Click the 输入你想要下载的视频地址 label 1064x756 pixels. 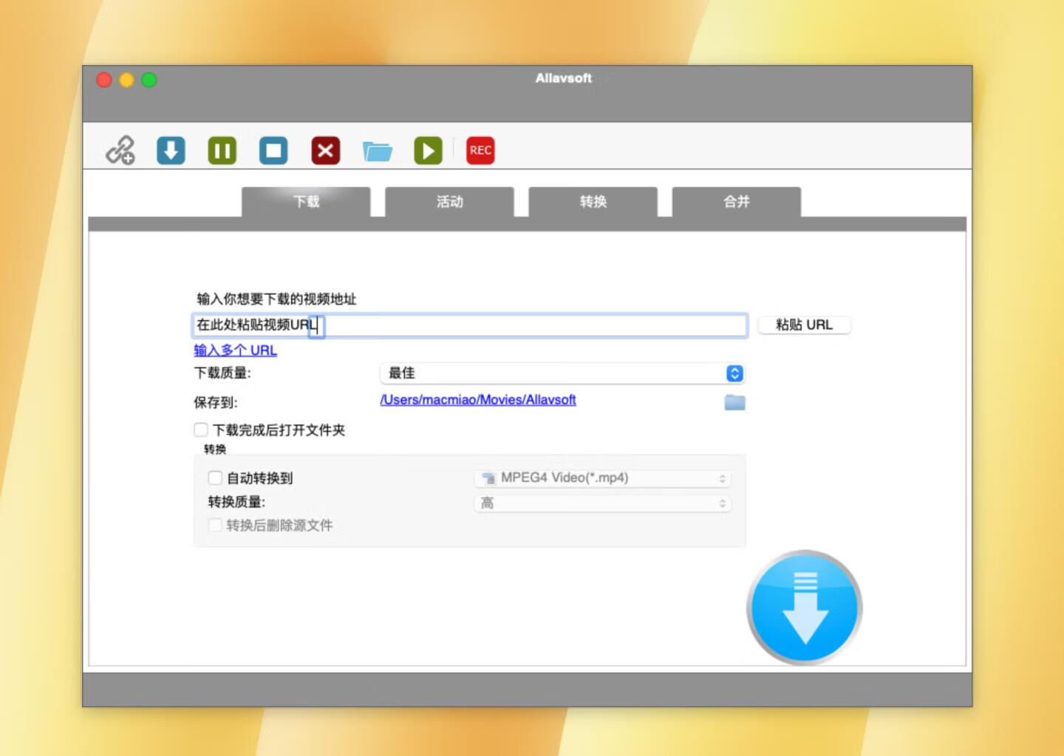tap(276, 299)
